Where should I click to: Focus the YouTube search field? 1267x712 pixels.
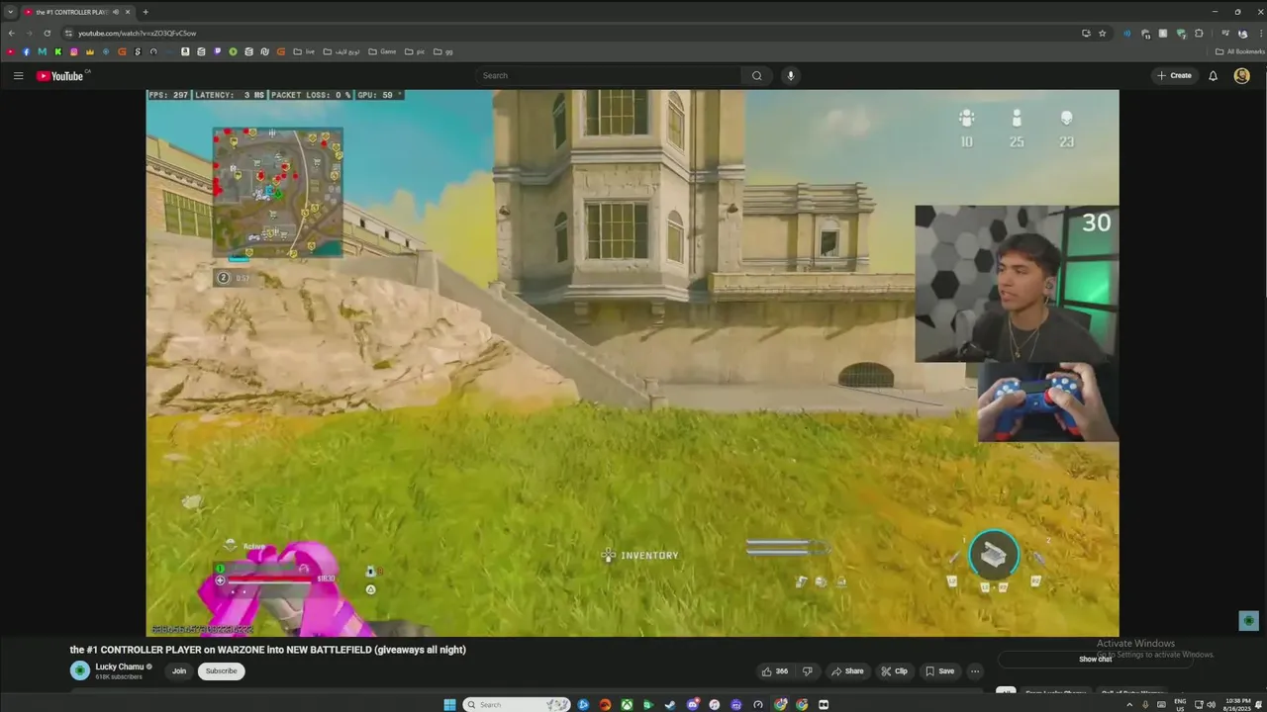point(609,75)
